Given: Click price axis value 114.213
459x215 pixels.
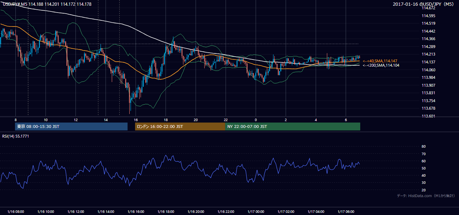Looking at the screenshot, I should click(x=428, y=54).
